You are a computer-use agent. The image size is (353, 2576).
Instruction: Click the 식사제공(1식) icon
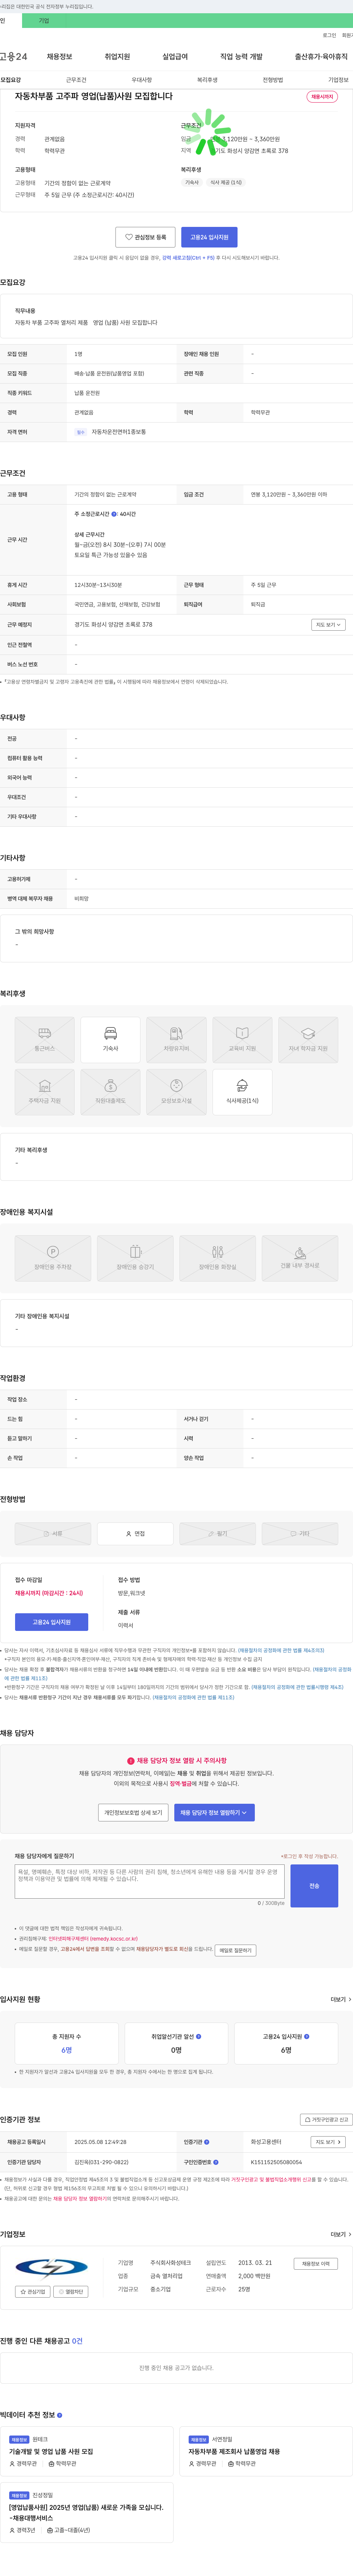pos(242,1092)
